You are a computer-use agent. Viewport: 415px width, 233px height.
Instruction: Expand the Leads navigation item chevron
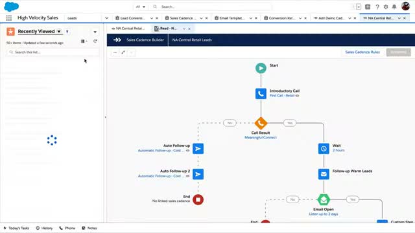click(106, 18)
